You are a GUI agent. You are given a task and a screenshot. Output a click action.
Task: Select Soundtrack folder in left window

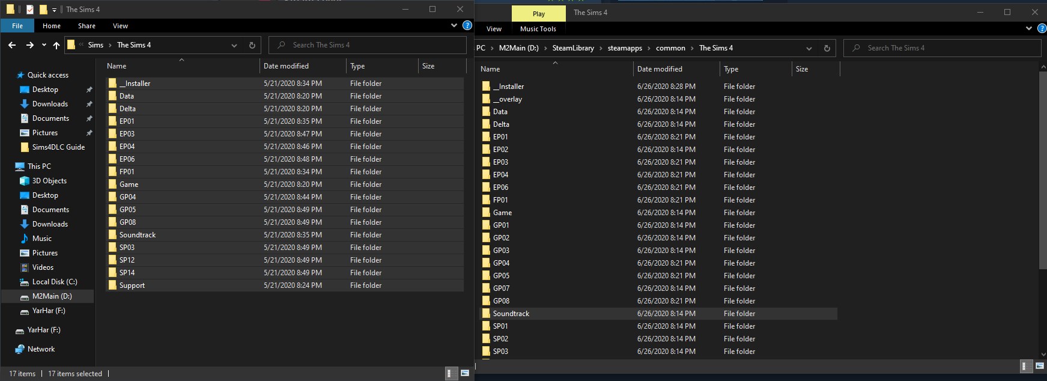[x=285, y=235]
